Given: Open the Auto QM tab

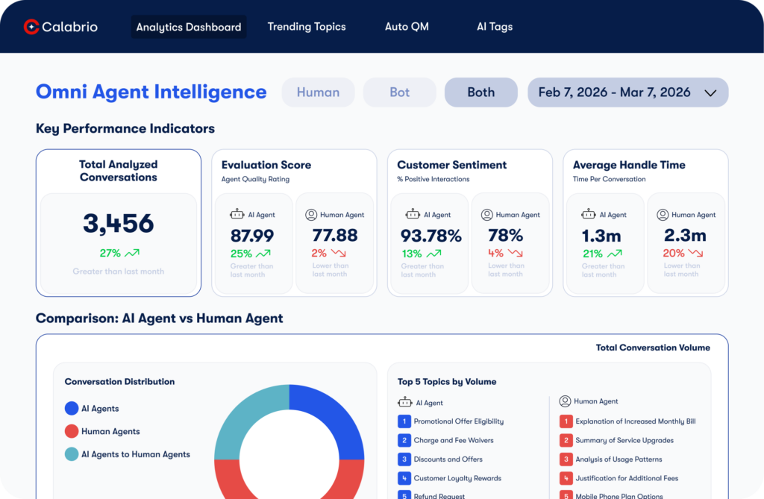Looking at the screenshot, I should pos(407,27).
